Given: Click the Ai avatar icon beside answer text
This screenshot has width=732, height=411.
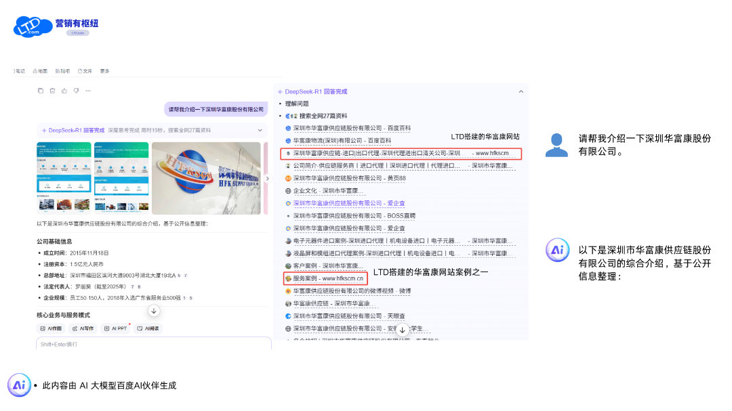Looking at the screenshot, I should coord(557,250).
